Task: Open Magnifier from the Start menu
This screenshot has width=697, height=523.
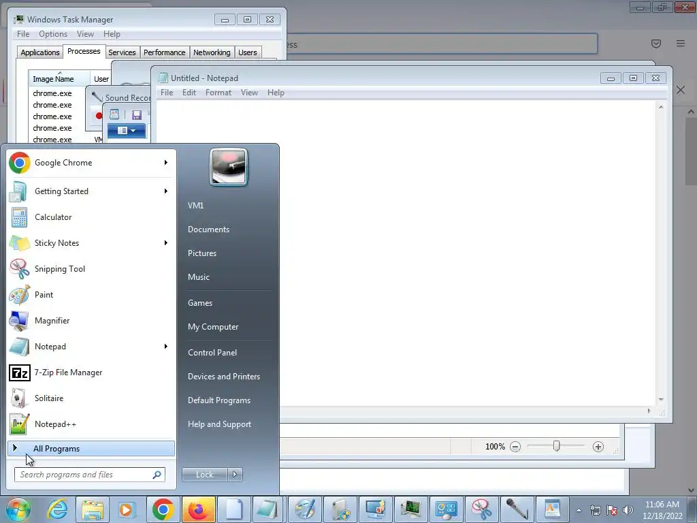Action: pyautogui.click(x=91, y=320)
